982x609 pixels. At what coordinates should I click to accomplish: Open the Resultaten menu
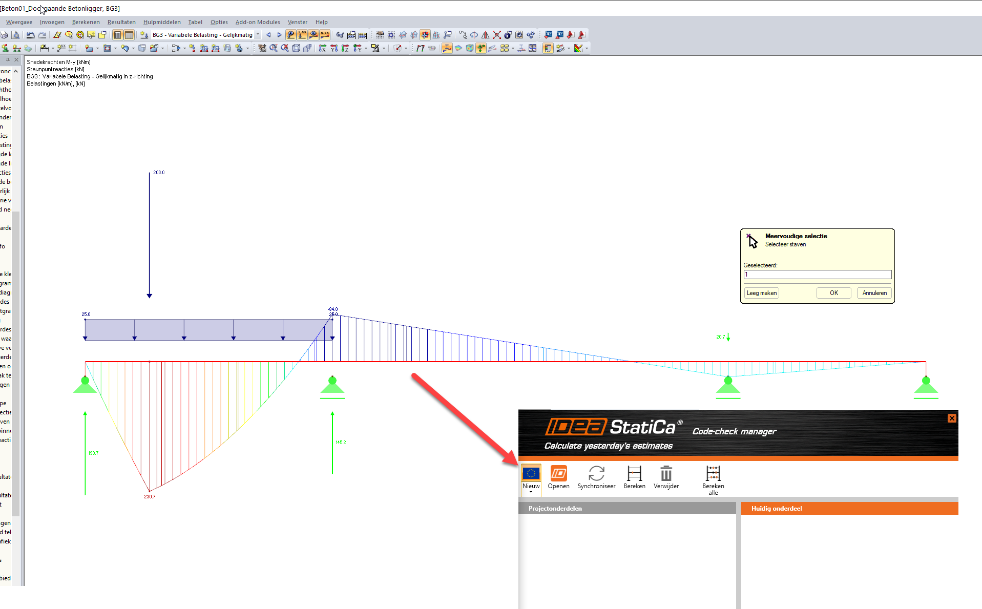[x=121, y=22]
